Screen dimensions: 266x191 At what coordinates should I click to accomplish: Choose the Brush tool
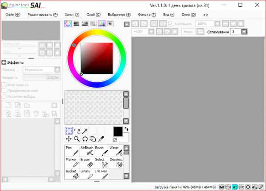tap(102, 151)
